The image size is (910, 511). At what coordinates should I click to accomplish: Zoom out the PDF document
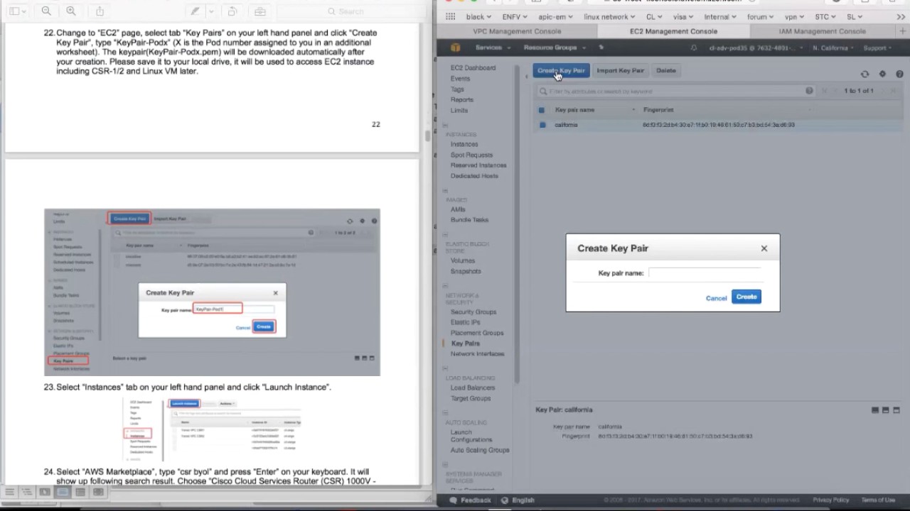46,11
